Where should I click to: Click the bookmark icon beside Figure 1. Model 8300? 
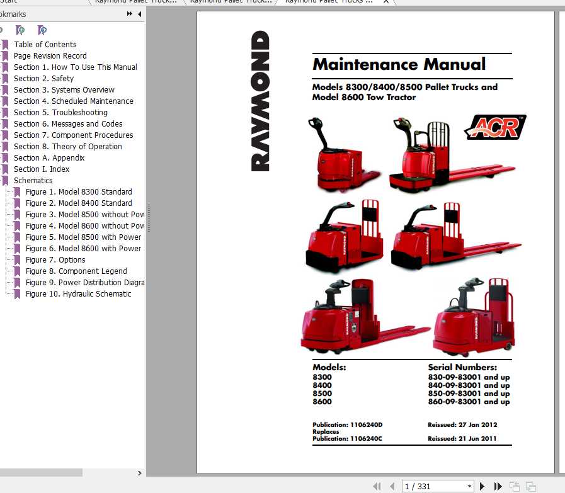(17, 192)
